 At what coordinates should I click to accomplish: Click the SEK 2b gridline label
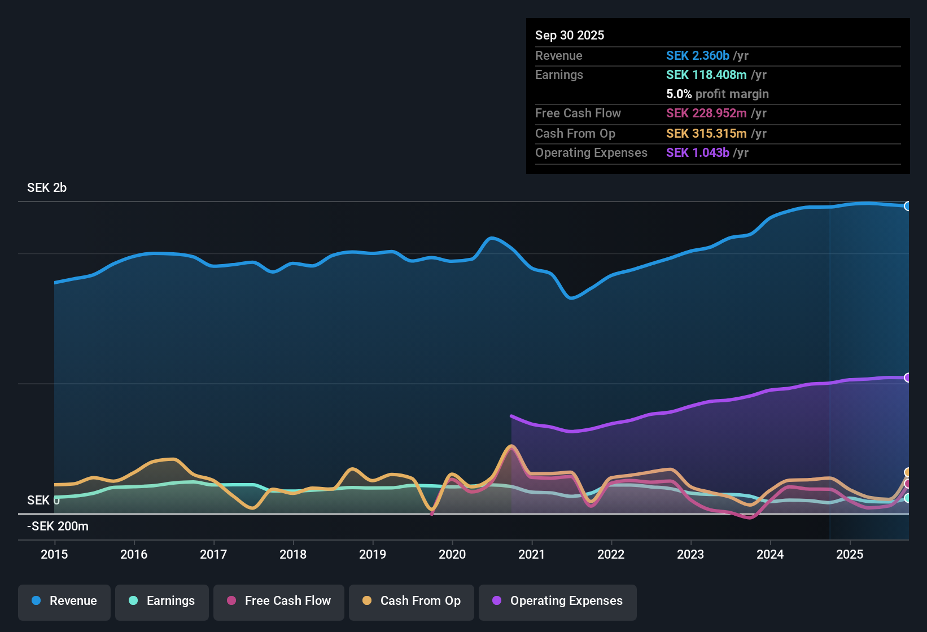(47, 187)
